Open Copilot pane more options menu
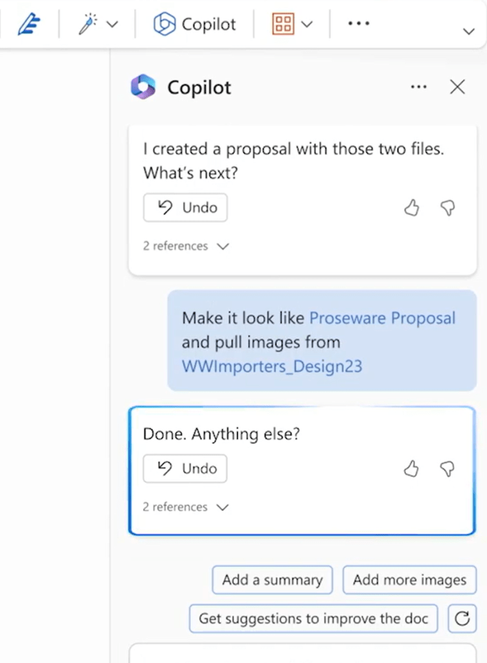 [x=419, y=87]
